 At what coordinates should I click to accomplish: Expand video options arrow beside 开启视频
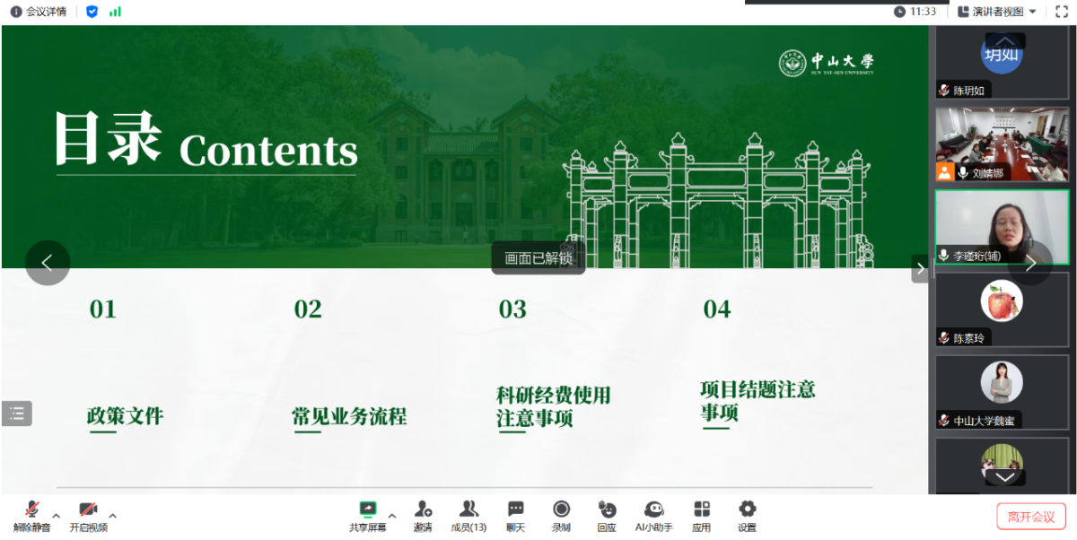point(112,516)
